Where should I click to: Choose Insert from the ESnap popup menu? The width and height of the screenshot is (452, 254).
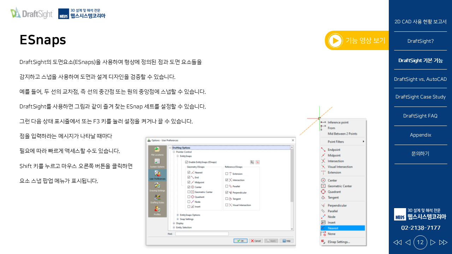[343, 222]
